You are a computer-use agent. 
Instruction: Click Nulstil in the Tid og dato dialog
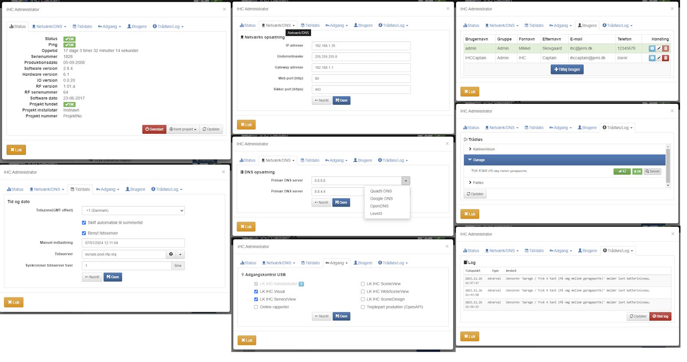[x=92, y=277]
